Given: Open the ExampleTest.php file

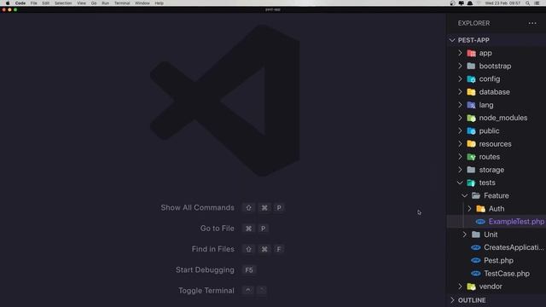Looking at the screenshot, I should point(516,222).
